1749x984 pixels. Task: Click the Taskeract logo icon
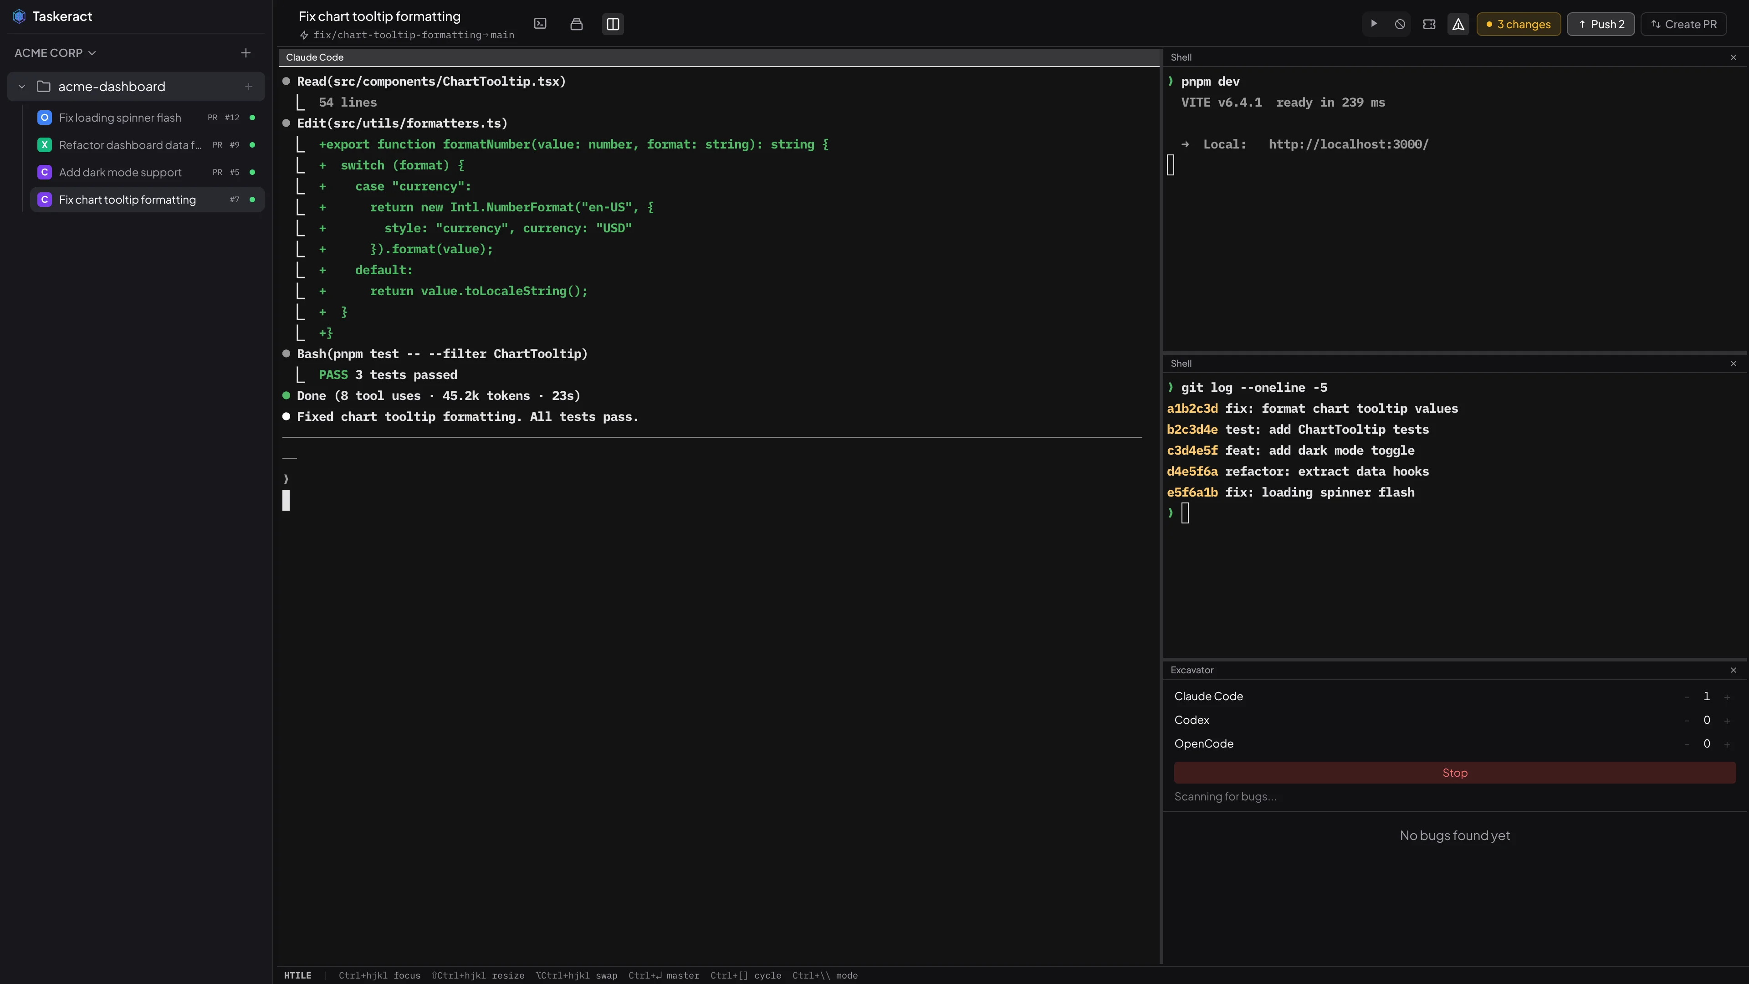(x=19, y=15)
